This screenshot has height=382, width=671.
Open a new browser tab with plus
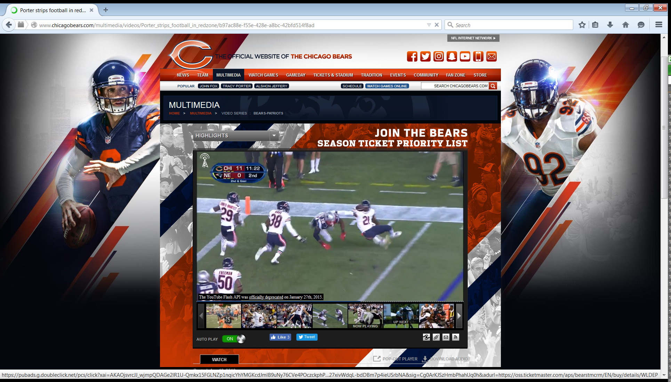coord(106,10)
